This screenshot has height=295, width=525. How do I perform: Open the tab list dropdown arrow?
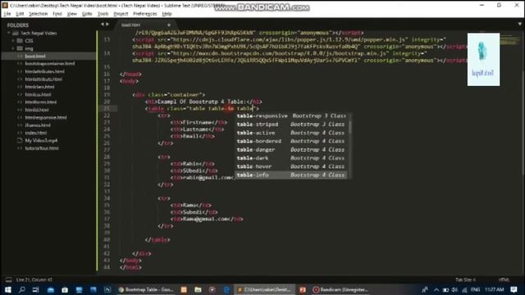click(x=519, y=24)
